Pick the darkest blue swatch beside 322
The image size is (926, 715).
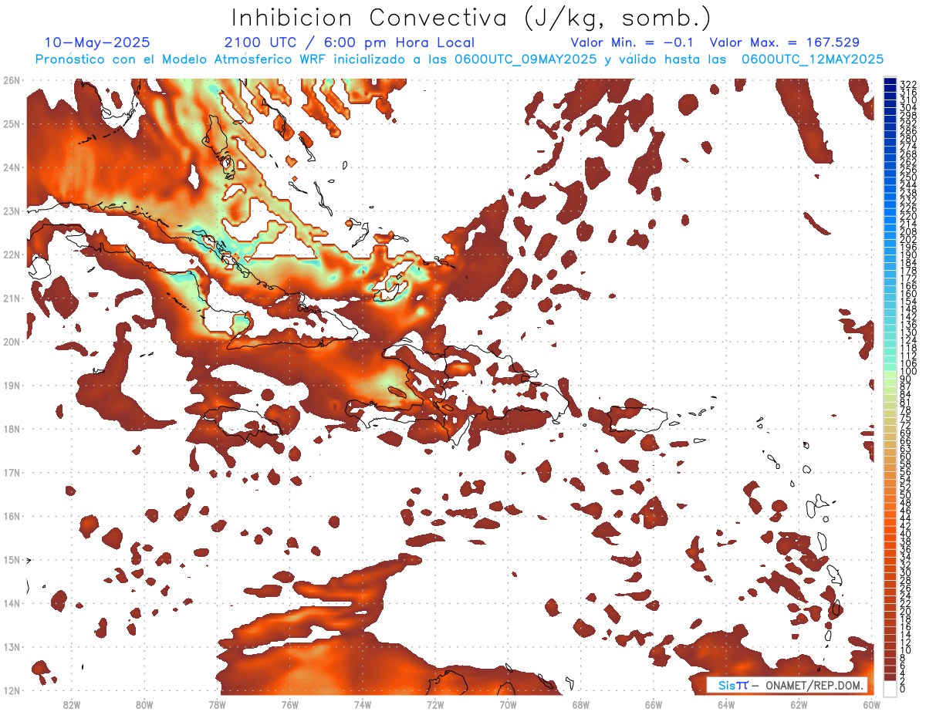point(890,83)
